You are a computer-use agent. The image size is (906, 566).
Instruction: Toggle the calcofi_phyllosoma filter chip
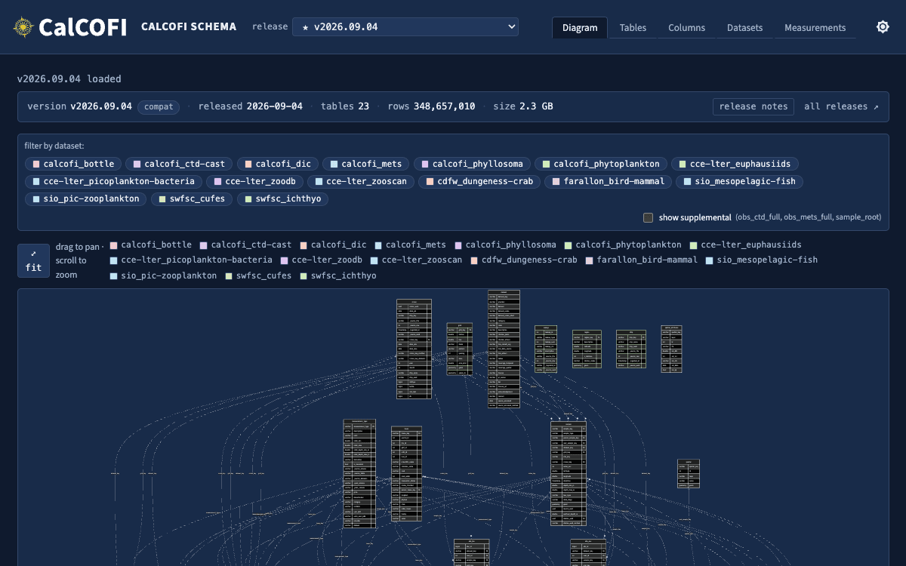click(472, 164)
